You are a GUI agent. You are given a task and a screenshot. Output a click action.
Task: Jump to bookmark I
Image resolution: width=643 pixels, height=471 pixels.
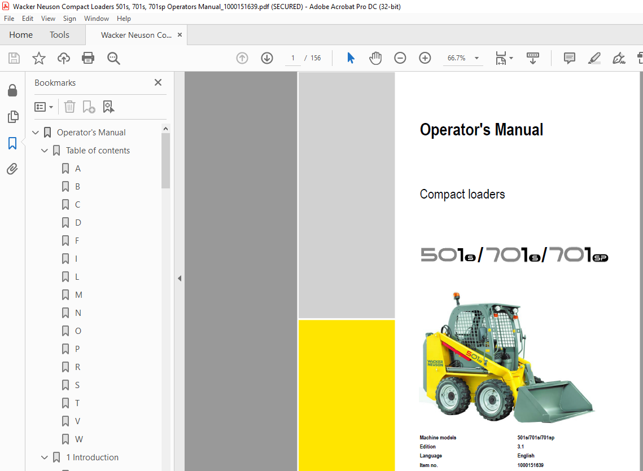76,259
